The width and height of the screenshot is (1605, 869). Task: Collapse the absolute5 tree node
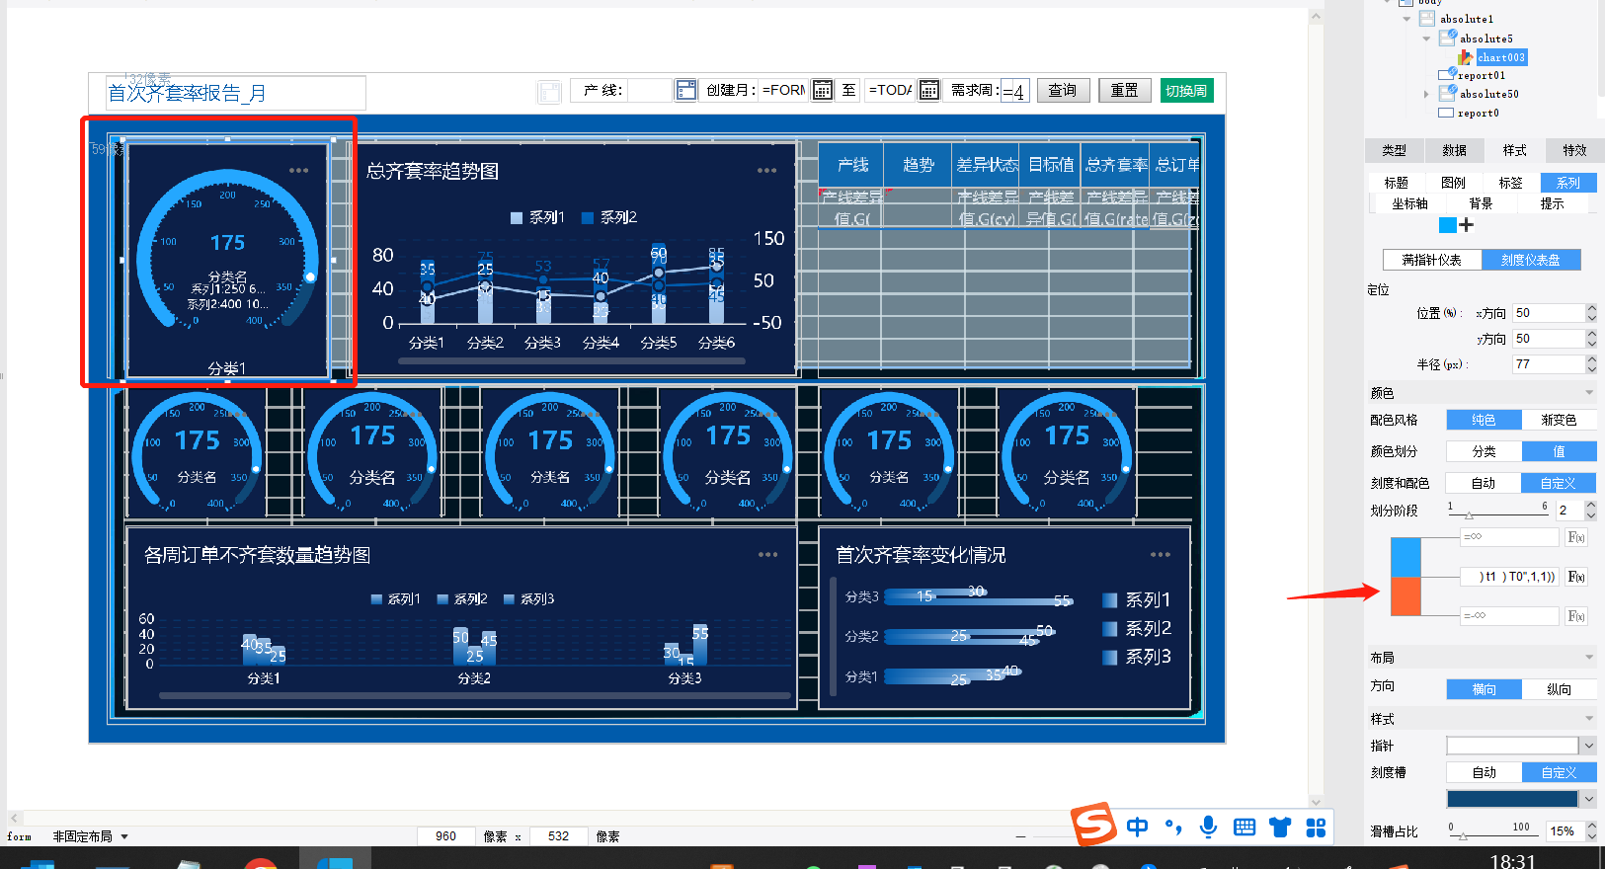click(1426, 39)
